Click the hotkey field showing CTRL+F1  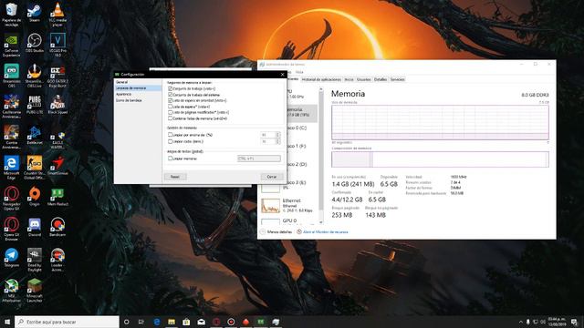259,159
